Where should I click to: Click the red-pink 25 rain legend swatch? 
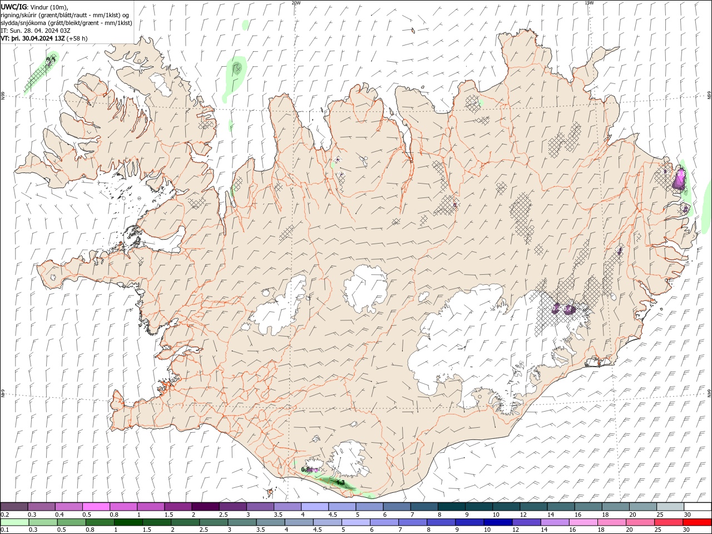point(669,522)
